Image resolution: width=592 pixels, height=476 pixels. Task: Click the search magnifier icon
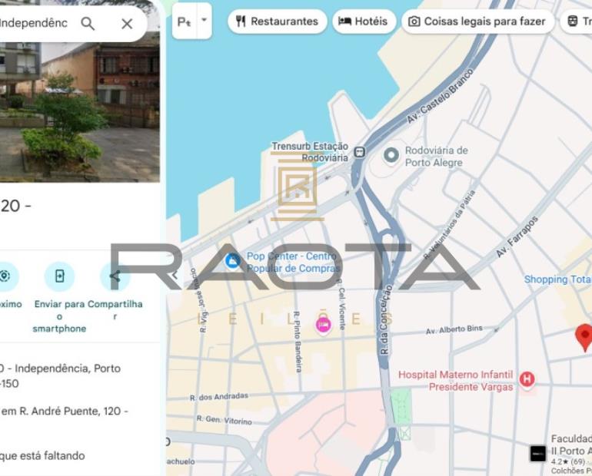(88, 24)
